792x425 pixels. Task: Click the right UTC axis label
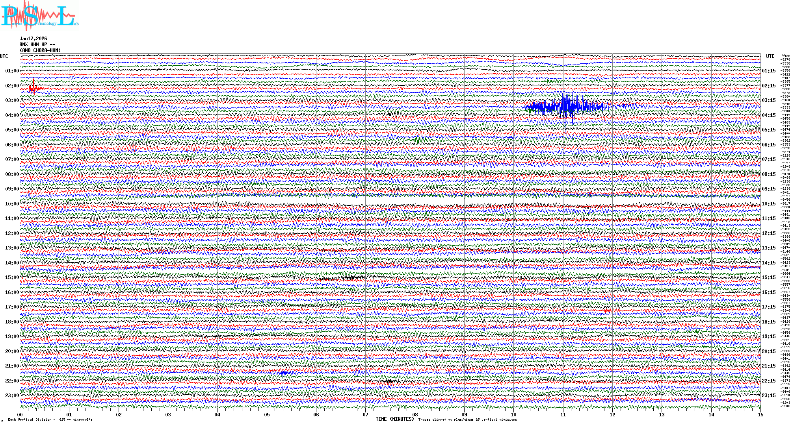(x=770, y=56)
